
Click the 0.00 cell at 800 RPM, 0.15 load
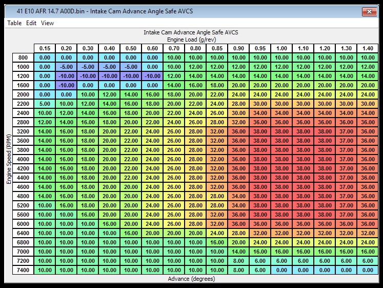pyautogui.click(x=45, y=57)
